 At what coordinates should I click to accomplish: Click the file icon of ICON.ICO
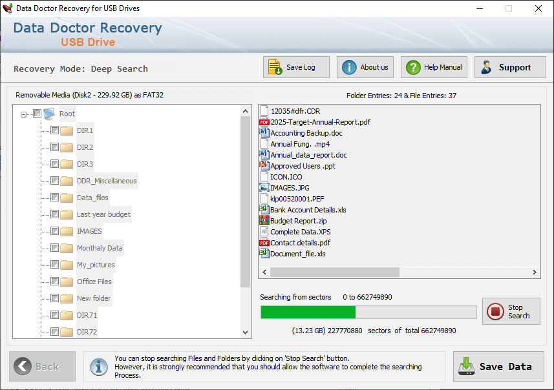point(264,176)
